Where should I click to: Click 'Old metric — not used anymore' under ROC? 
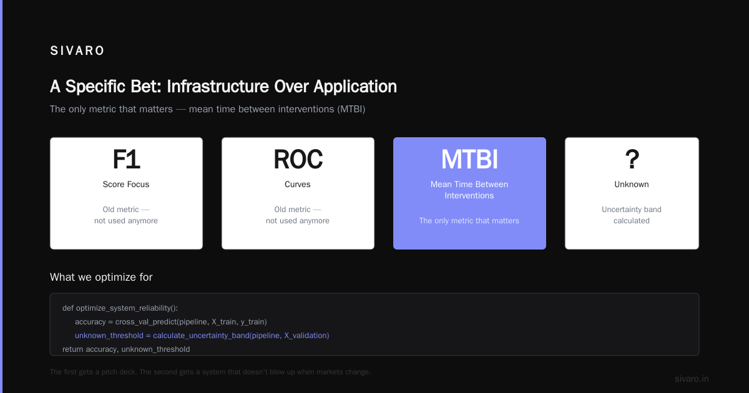298,215
